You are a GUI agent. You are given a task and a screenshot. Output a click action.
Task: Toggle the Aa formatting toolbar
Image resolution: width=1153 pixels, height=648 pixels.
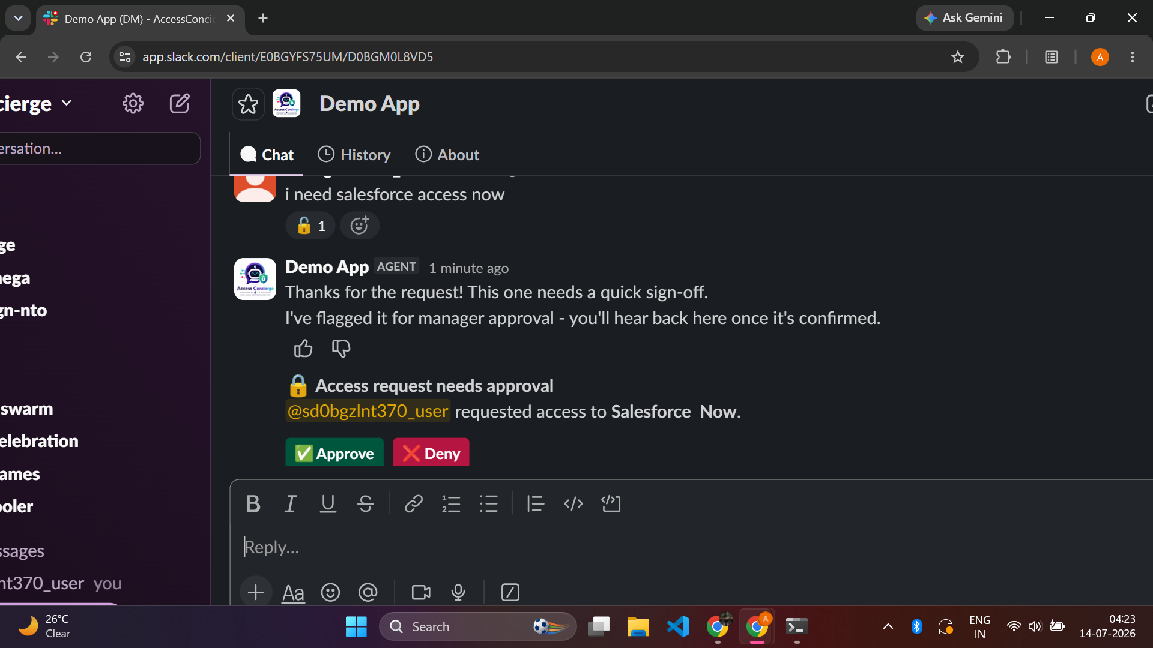point(293,593)
